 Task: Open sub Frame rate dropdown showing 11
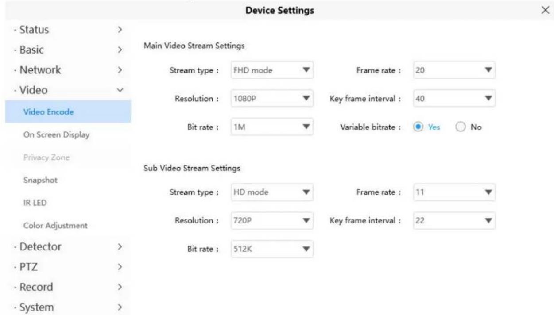(454, 192)
